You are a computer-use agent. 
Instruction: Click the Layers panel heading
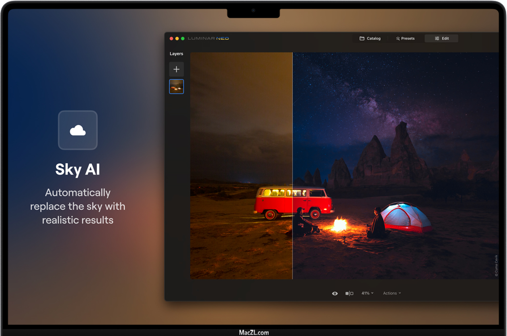(176, 54)
